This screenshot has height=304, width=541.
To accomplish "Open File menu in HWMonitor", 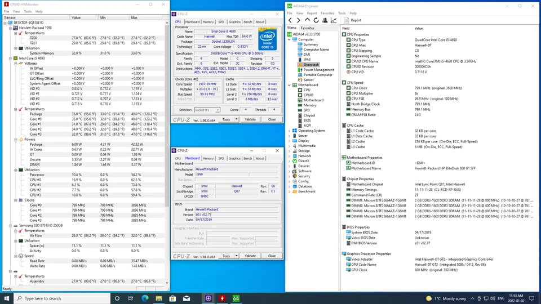I will click(7, 11).
